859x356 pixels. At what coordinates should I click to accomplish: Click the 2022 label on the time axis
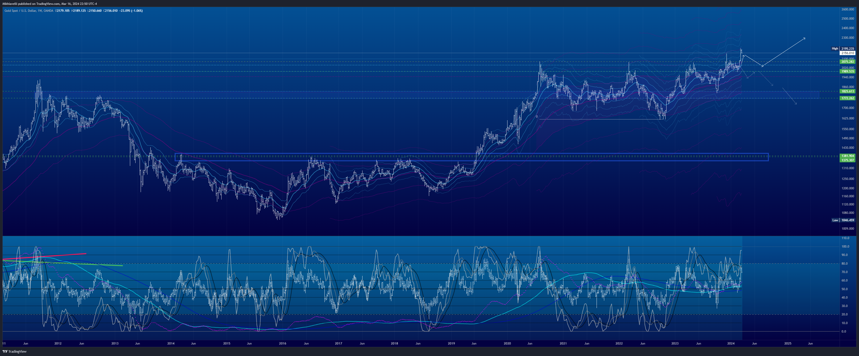point(619,343)
